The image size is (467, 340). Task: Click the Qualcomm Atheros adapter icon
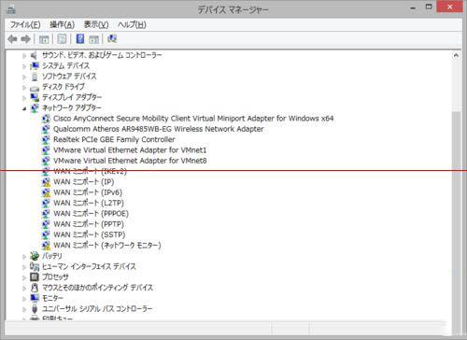[46, 129]
